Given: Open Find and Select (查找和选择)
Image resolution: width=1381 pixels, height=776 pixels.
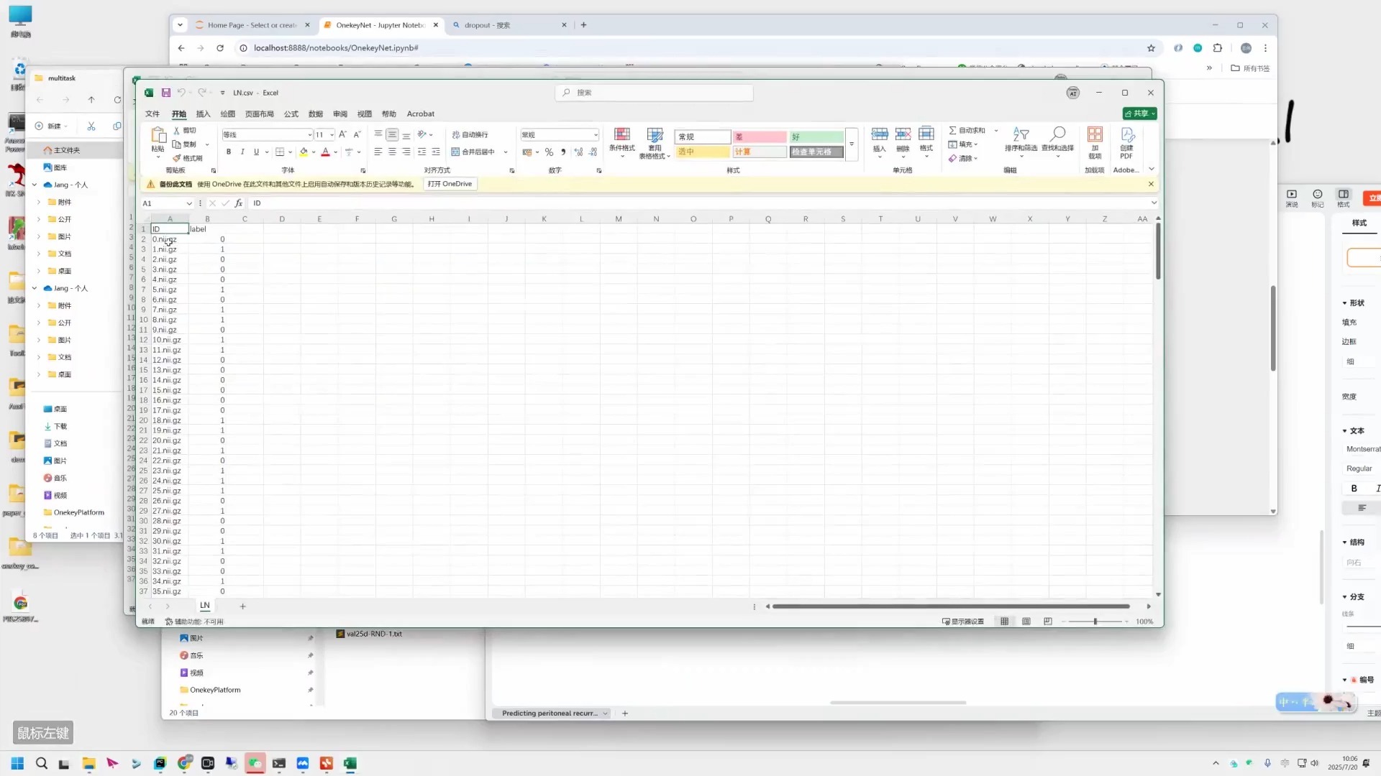Looking at the screenshot, I should pos(1057,141).
